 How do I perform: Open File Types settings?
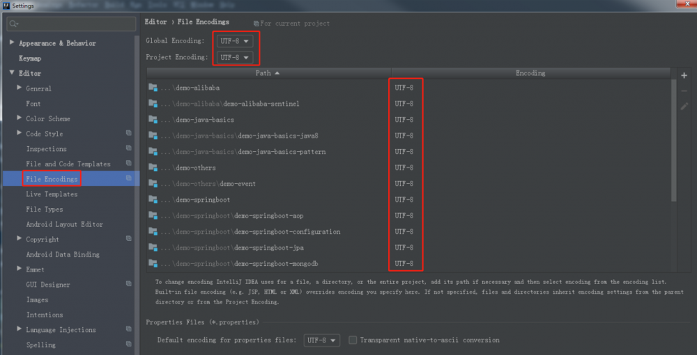[45, 209]
